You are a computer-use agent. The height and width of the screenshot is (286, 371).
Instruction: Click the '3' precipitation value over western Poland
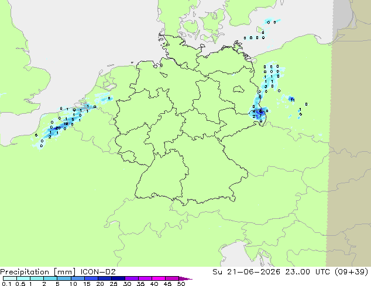tap(266, 87)
